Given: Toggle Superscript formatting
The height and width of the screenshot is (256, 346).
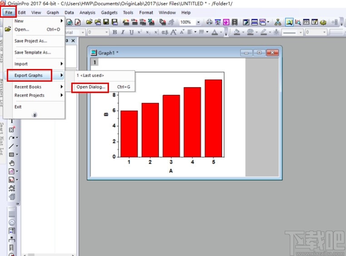Looking at the screenshot, I should point(140,32).
